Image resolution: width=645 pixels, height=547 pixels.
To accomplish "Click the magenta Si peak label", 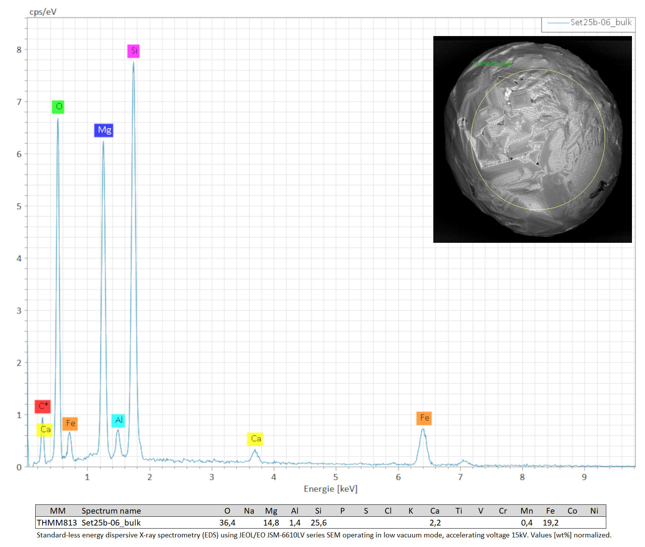I will [x=133, y=51].
